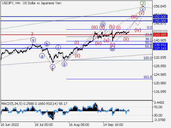Viewport: 171px width, 128px height.
Task: Click the 23.6 Fibonacci level label
Action: pos(149,35)
